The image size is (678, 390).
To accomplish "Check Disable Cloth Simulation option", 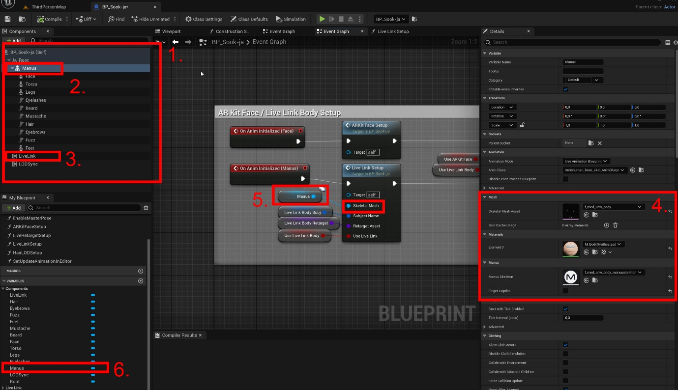I will [565, 354].
